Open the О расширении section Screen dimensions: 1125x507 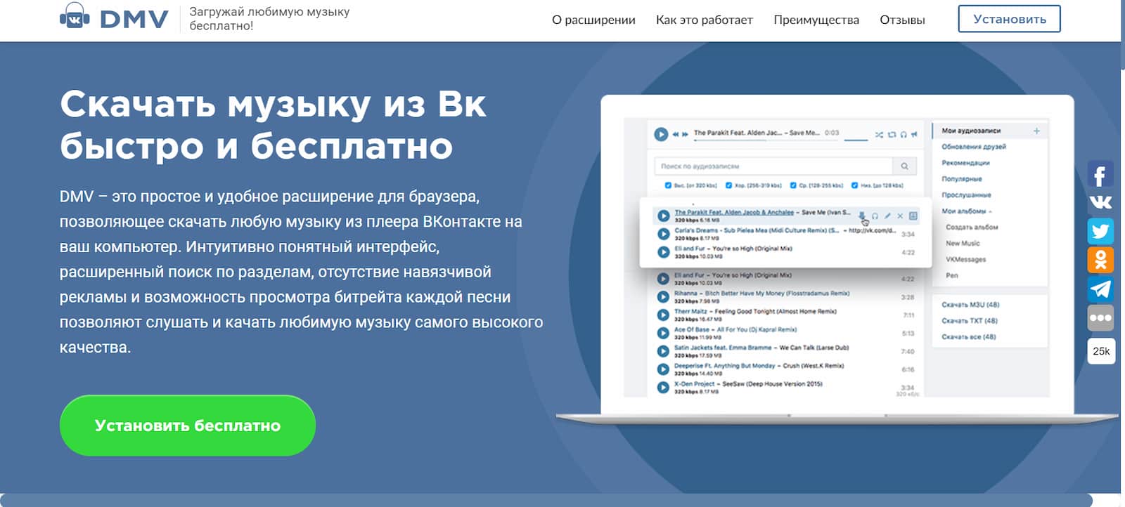tap(593, 20)
